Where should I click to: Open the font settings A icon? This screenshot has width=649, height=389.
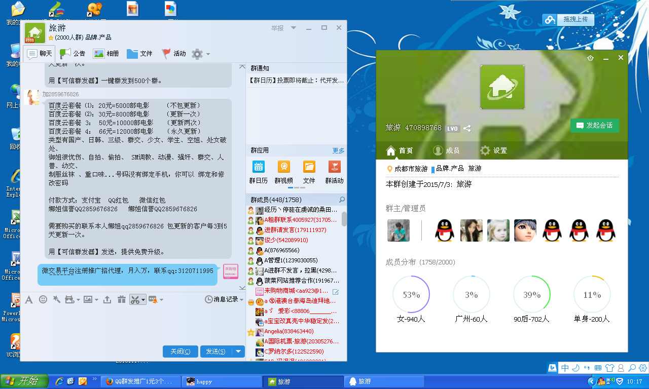[29, 299]
